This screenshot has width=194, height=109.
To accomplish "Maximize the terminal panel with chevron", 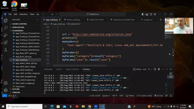I will 167,69.
